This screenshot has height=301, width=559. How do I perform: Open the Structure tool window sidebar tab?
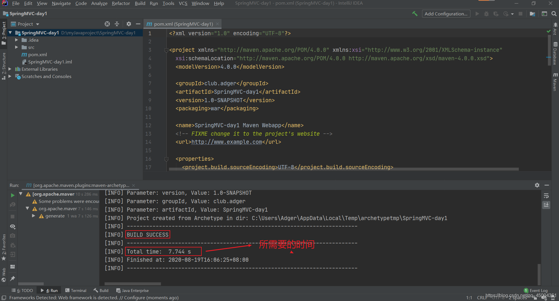point(4,66)
